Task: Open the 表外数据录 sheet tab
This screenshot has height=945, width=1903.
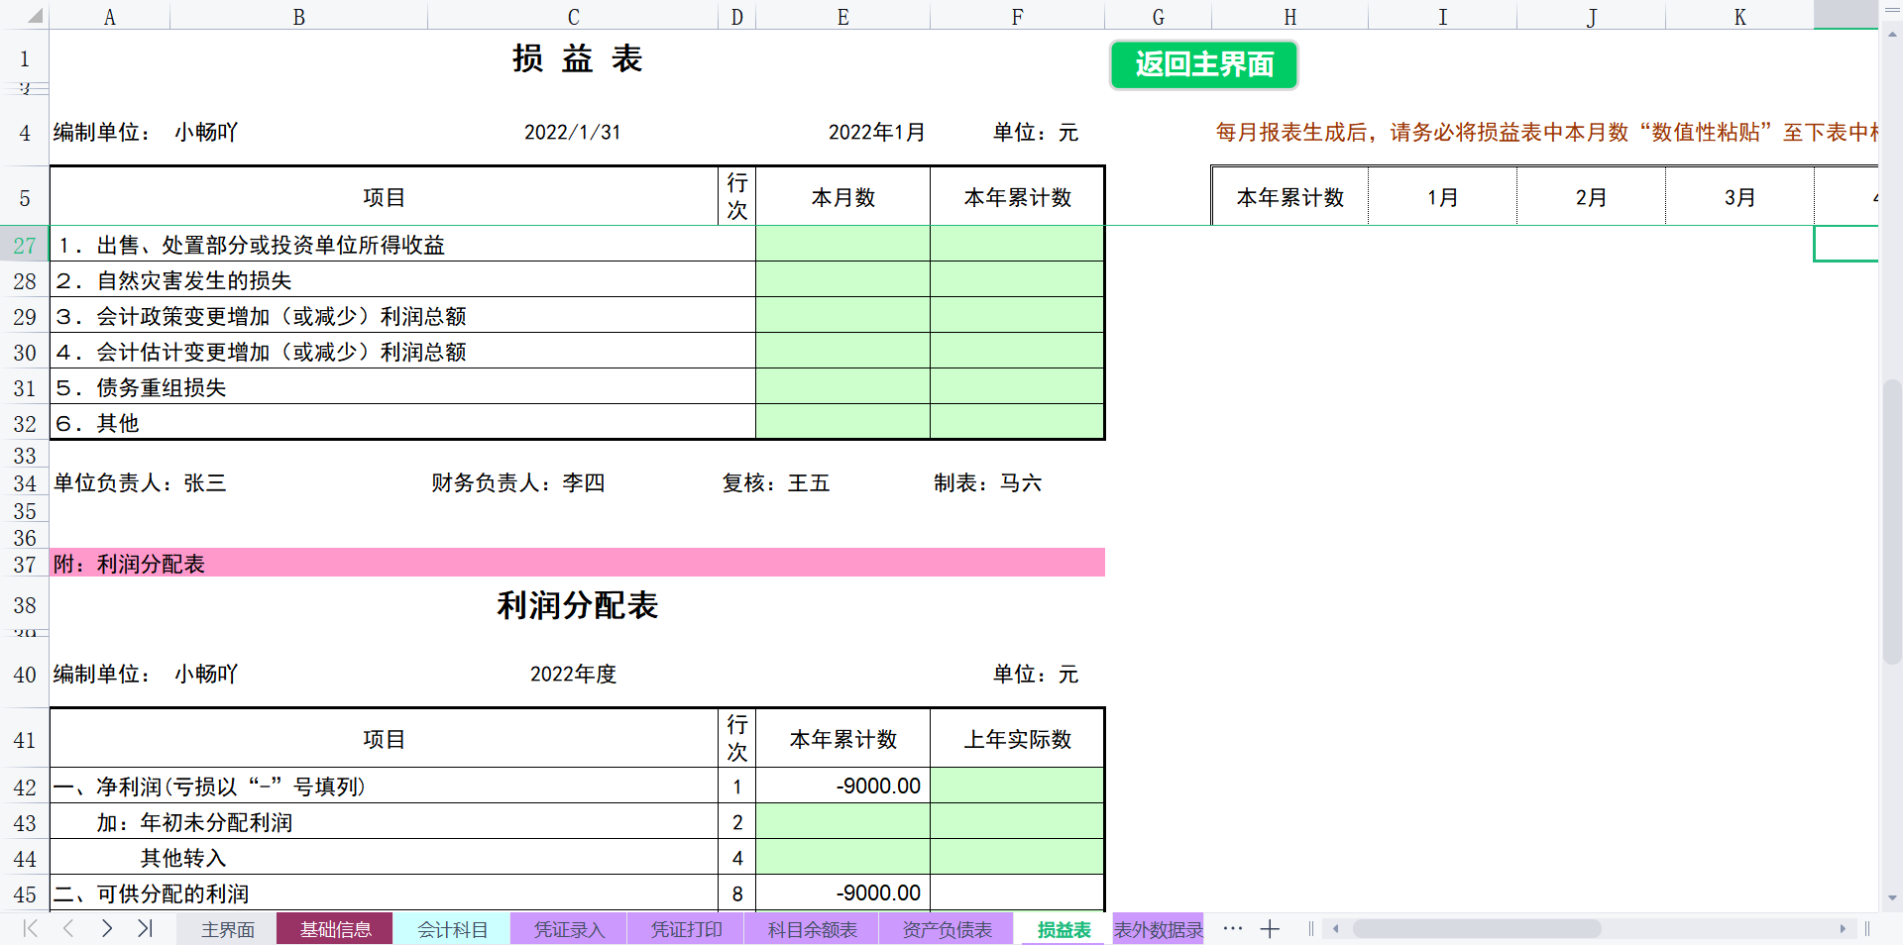Action: [x=1157, y=929]
